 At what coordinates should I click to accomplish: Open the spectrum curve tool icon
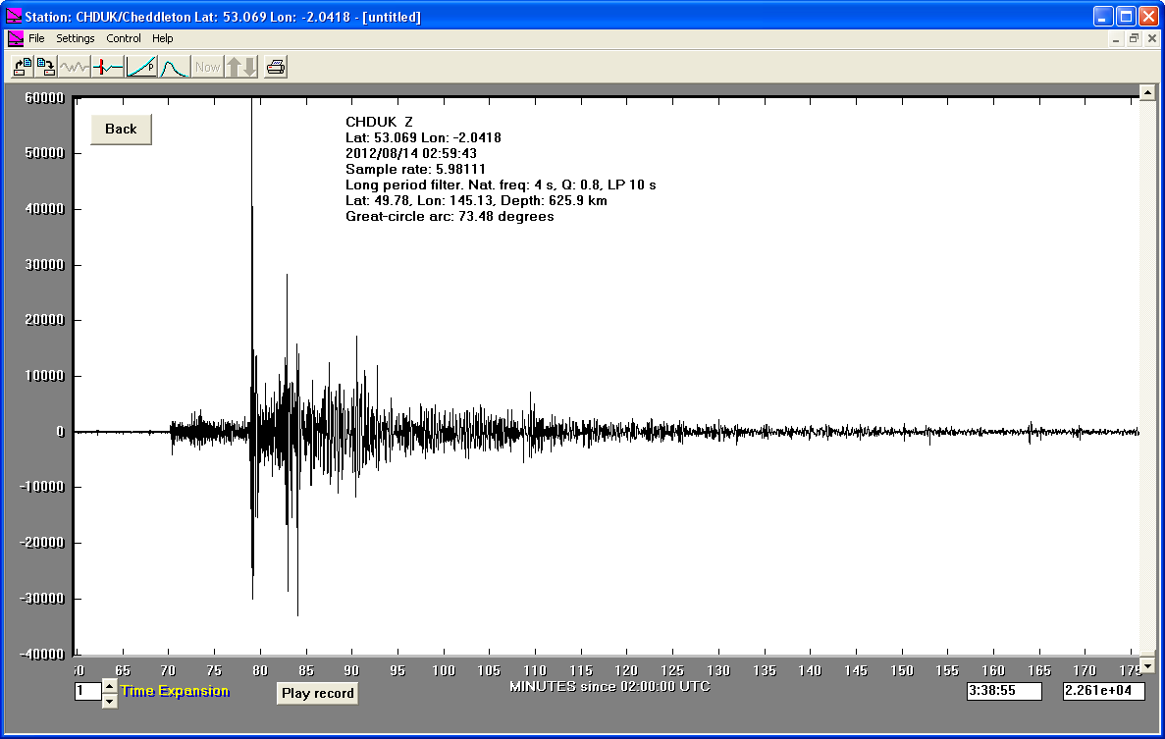(x=175, y=67)
